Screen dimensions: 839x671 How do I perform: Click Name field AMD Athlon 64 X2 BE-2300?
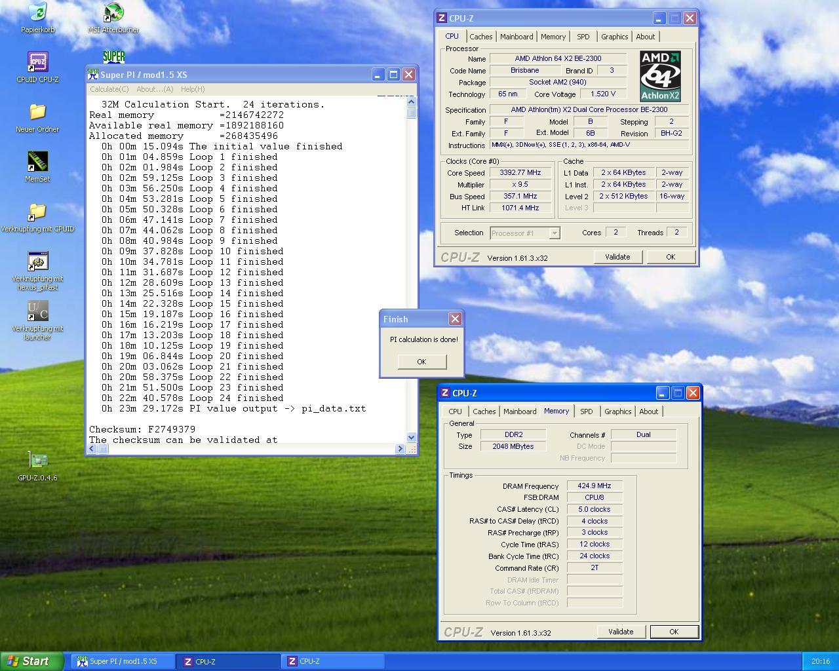[558, 59]
